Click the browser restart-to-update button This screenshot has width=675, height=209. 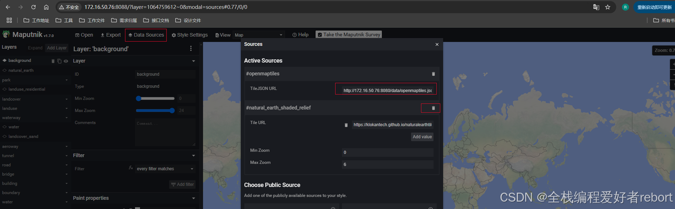(x=654, y=7)
